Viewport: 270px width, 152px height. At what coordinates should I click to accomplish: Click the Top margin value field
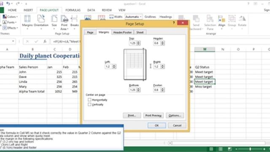(x=133, y=43)
